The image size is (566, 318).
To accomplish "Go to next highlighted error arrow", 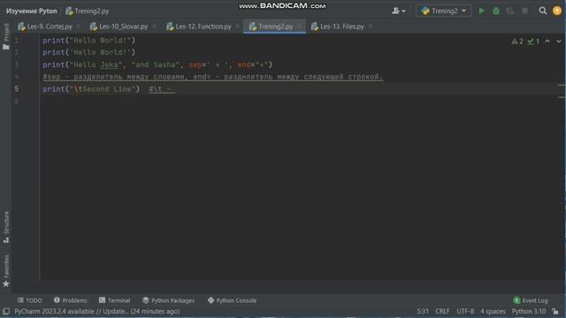I will coord(559,42).
